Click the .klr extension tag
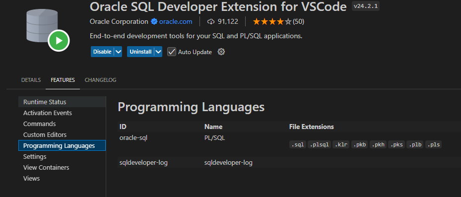The width and height of the screenshot is (461, 197). (341, 144)
